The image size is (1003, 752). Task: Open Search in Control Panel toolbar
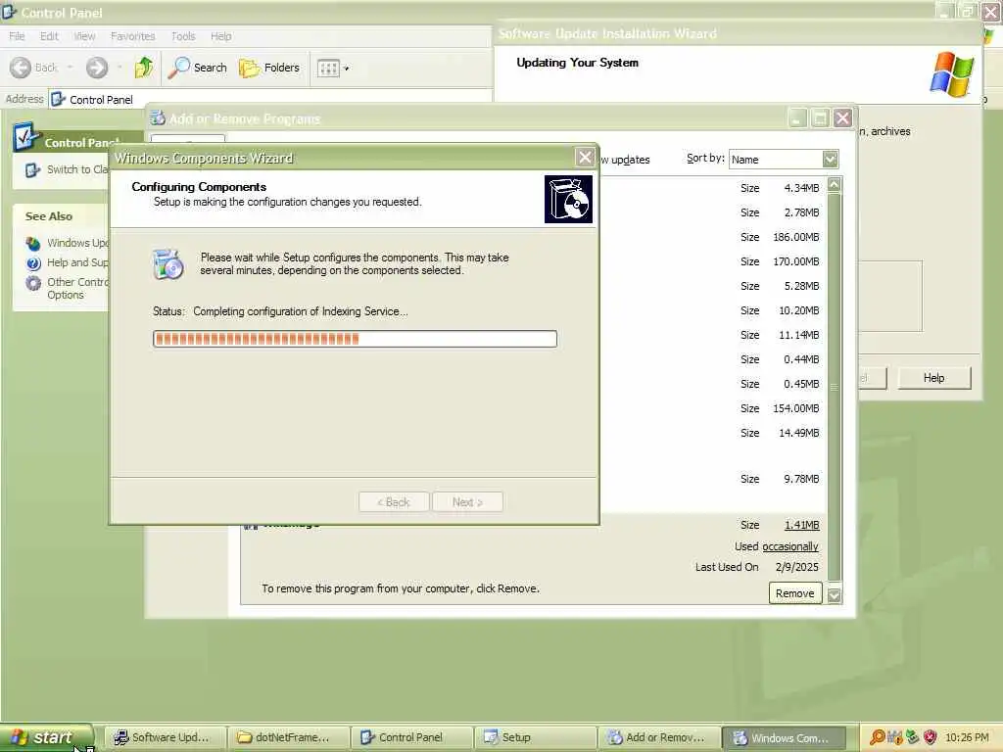click(x=198, y=68)
